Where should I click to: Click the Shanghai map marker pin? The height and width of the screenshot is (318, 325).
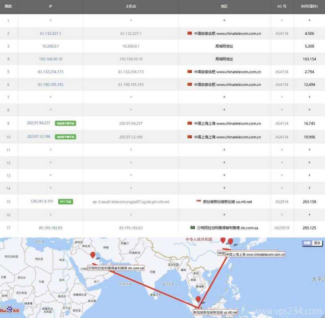pyautogui.click(x=230, y=242)
